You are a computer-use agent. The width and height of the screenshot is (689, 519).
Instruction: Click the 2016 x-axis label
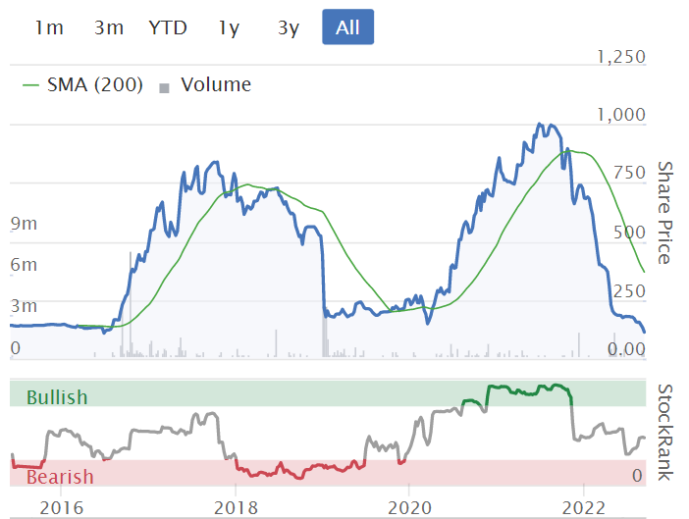62,507
